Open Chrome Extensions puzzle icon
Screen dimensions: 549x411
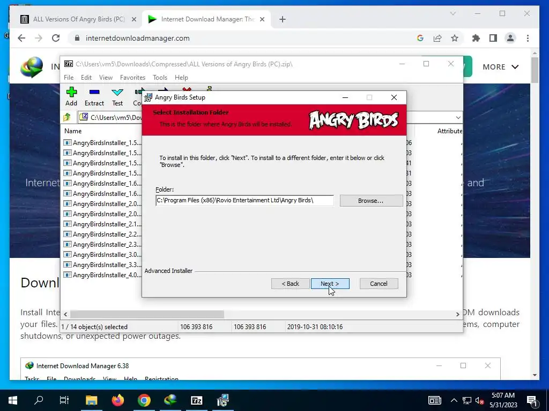coord(476,38)
